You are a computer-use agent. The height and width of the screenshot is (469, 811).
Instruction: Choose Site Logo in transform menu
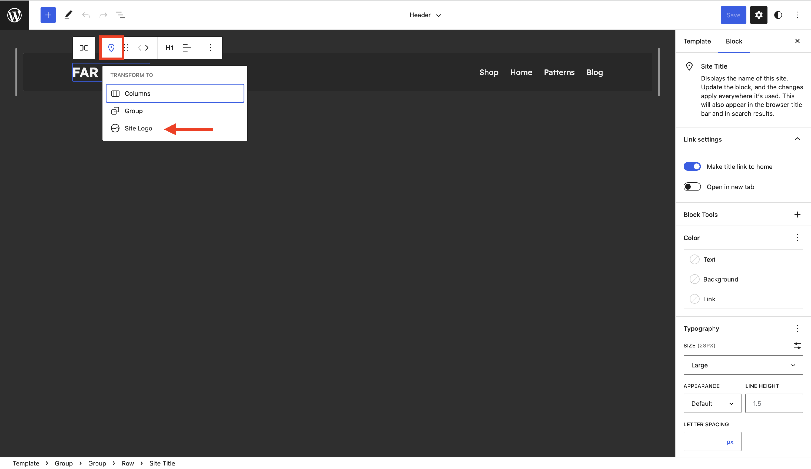[x=138, y=128]
